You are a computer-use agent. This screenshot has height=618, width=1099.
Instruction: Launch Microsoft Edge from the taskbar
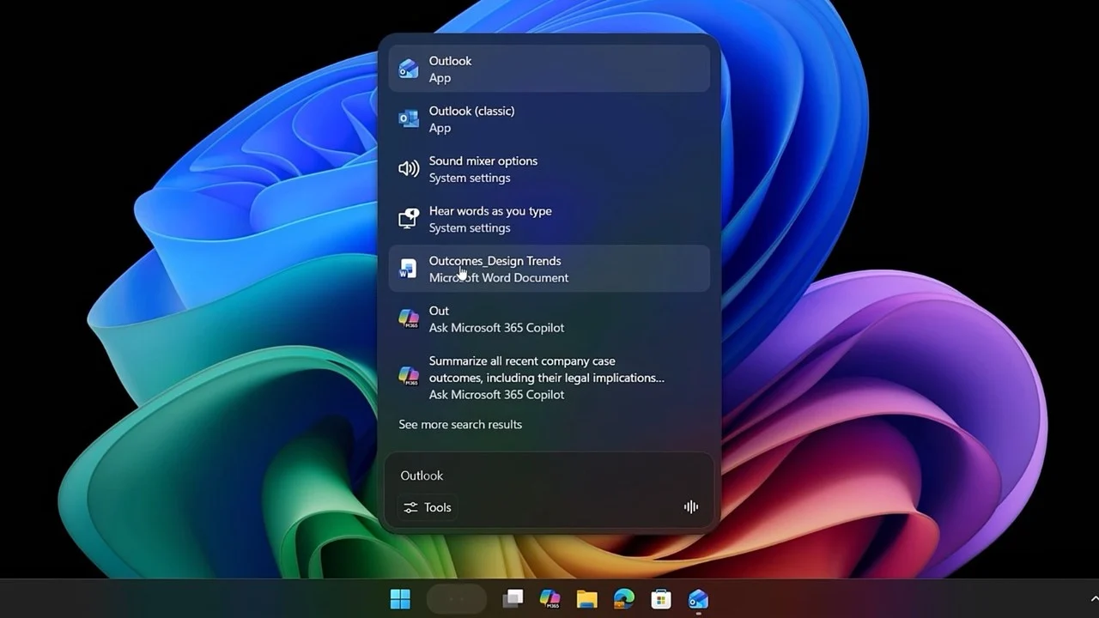[624, 598]
